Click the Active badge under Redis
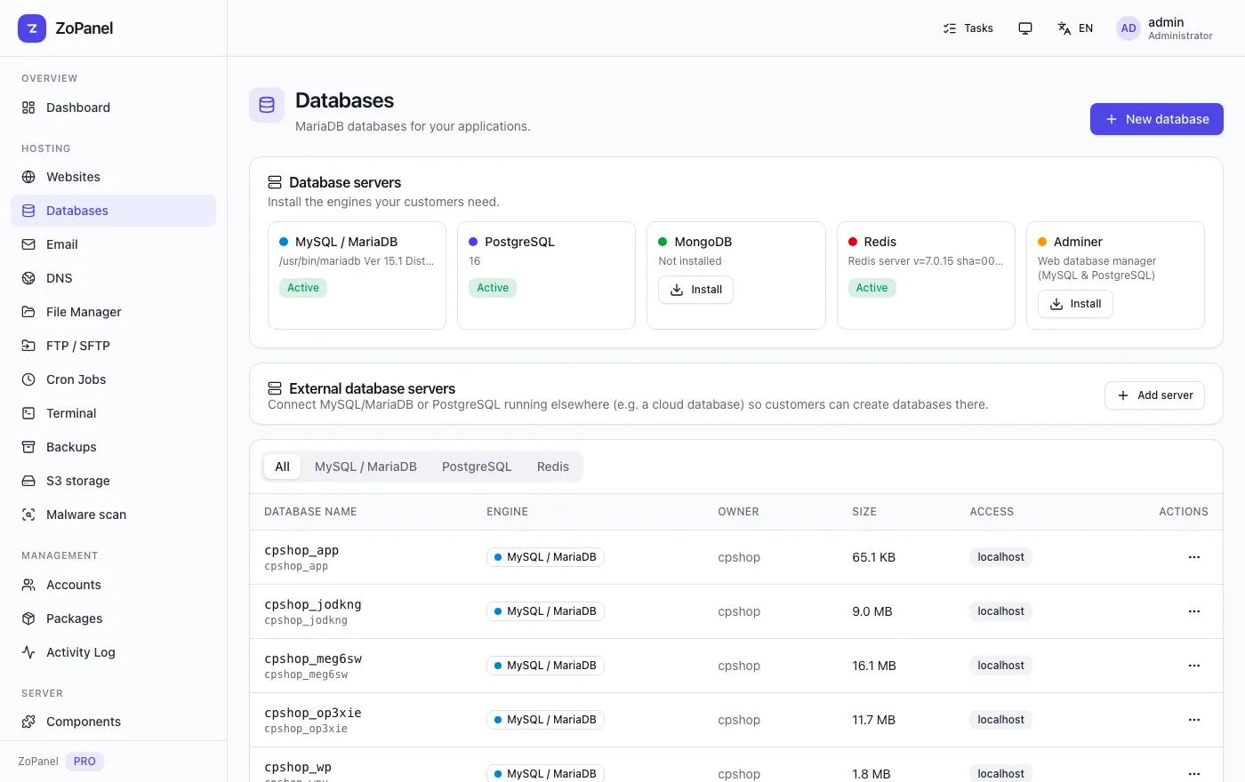1245x782 pixels. (x=871, y=288)
